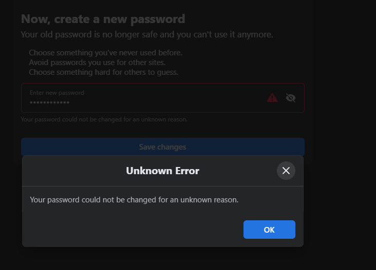Click the Save changes button
Screen dimensions: 376x270
click(x=162, y=147)
